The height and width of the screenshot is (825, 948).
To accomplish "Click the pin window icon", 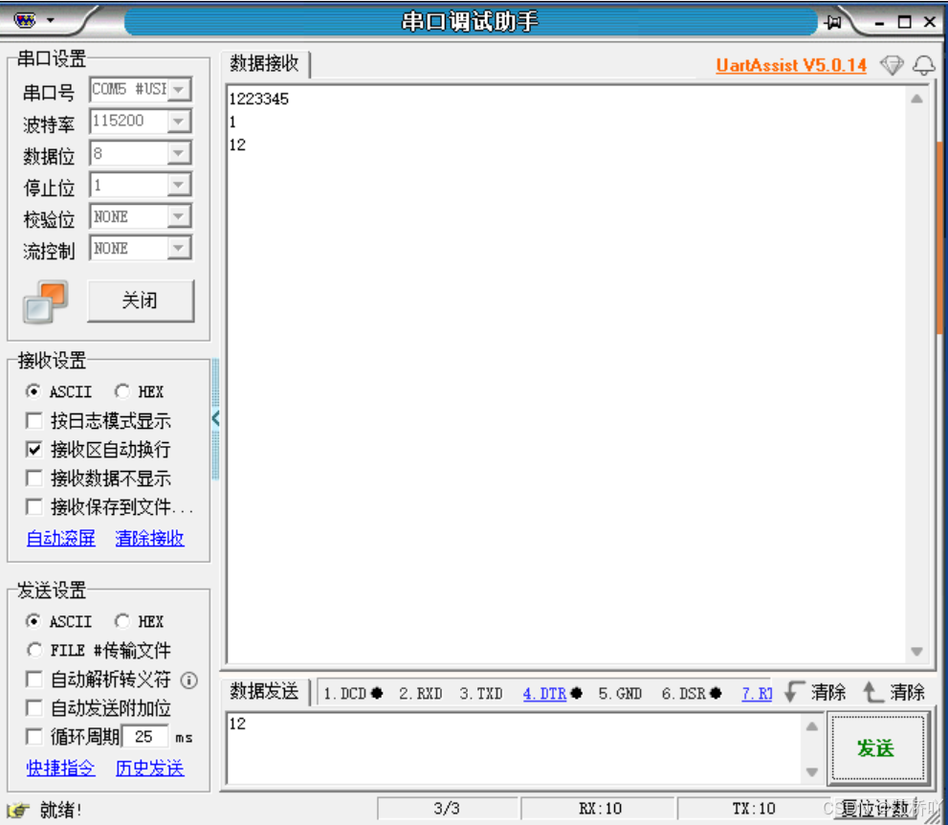I will [x=833, y=23].
